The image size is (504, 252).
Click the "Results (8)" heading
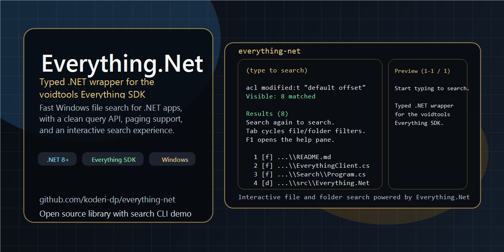267,114
